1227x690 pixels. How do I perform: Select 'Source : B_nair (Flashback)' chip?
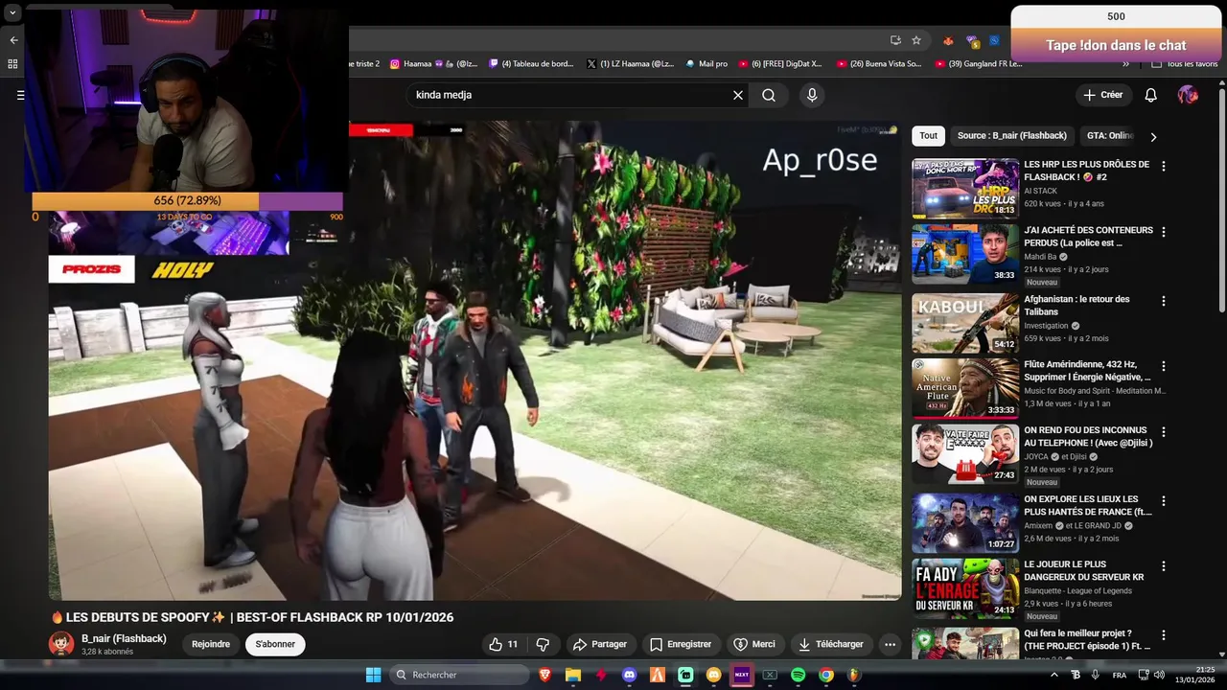1011,136
